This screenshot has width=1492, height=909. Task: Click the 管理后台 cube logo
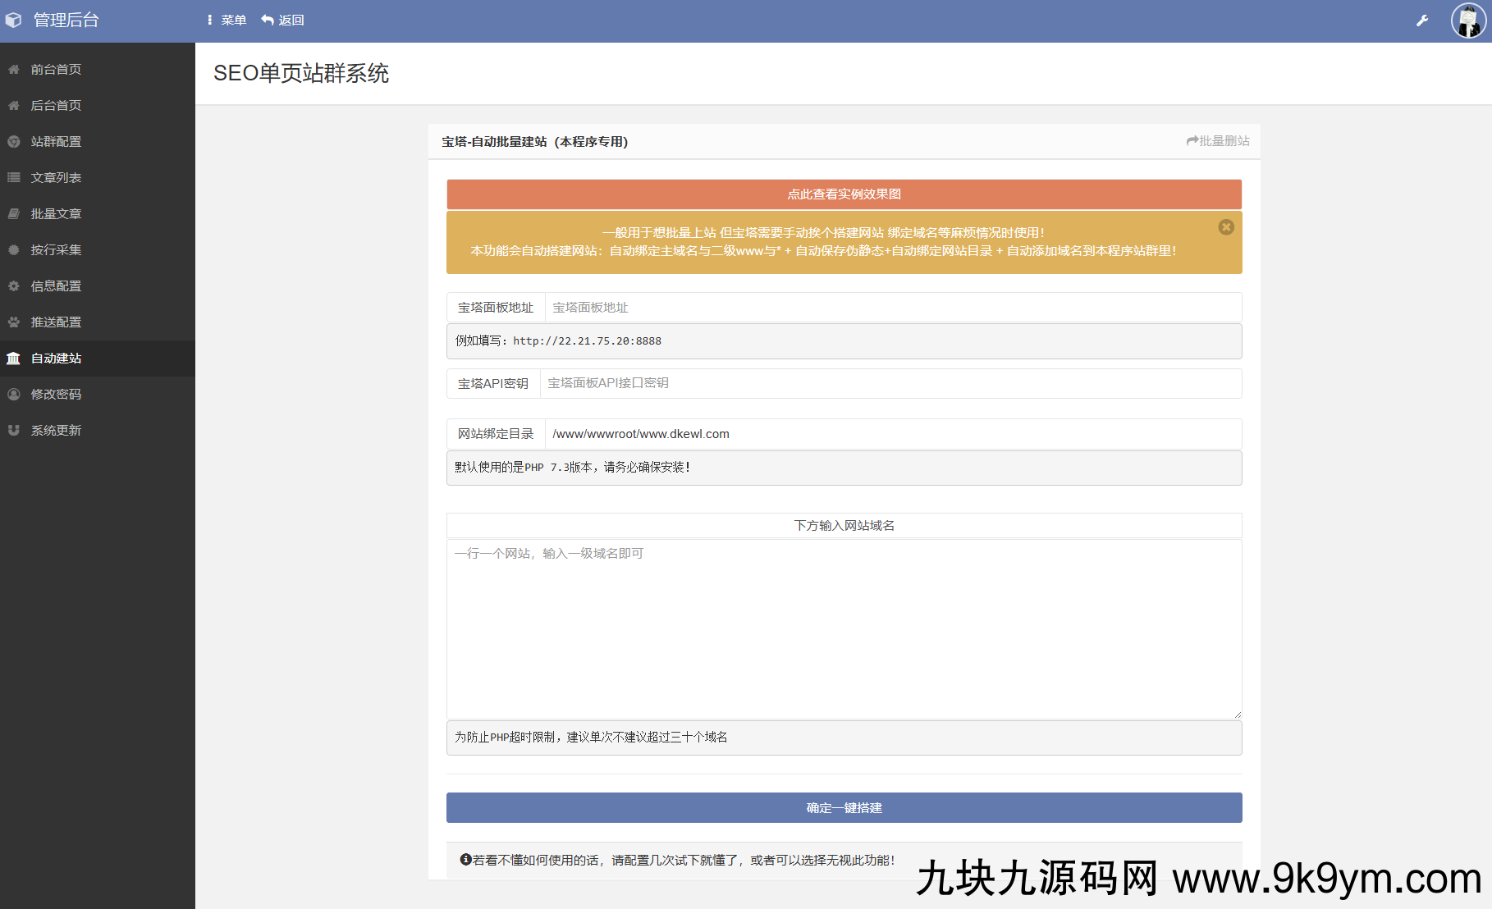(13, 19)
